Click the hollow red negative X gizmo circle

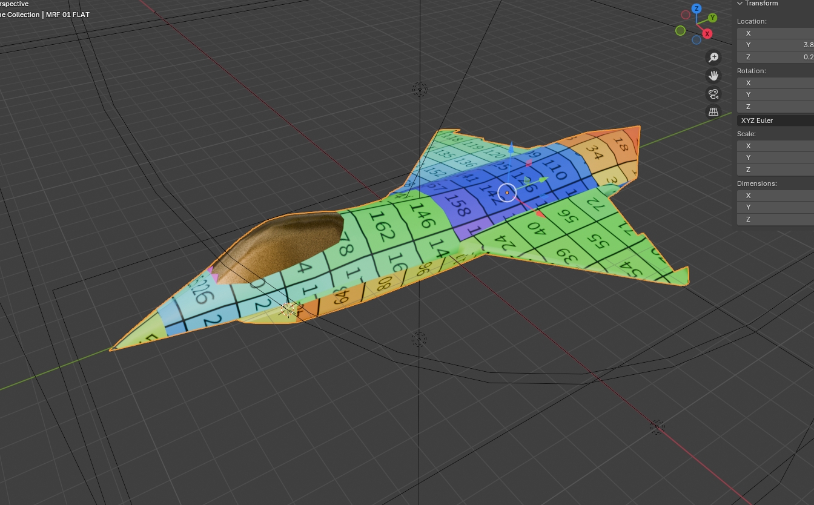pyautogui.click(x=686, y=15)
